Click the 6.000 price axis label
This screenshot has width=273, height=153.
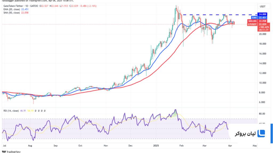[x=263, y=102]
